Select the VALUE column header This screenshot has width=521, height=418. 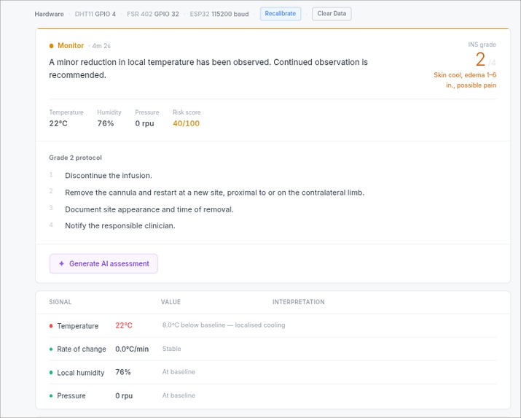click(171, 302)
